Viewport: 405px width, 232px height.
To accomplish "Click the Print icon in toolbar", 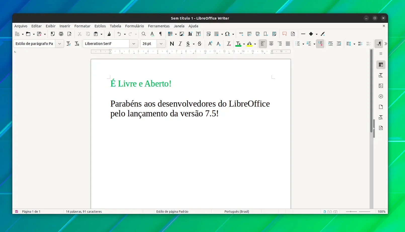I will tap(61, 34).
